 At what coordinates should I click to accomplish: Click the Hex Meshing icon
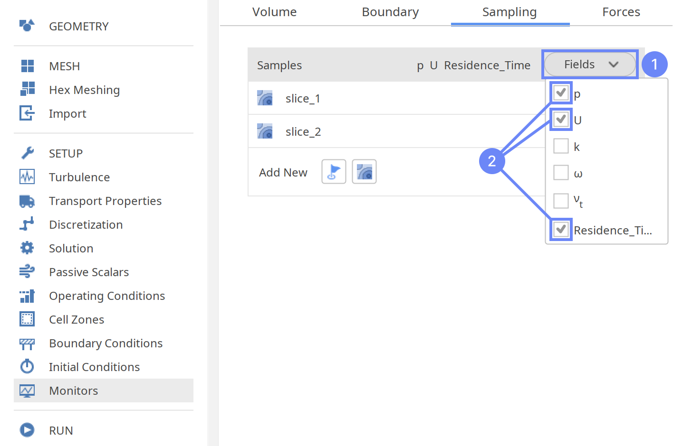tap(28, 89)
